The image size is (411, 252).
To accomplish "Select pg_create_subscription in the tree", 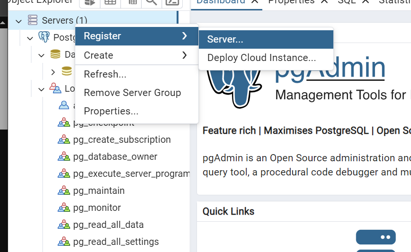I will (122, 140).
